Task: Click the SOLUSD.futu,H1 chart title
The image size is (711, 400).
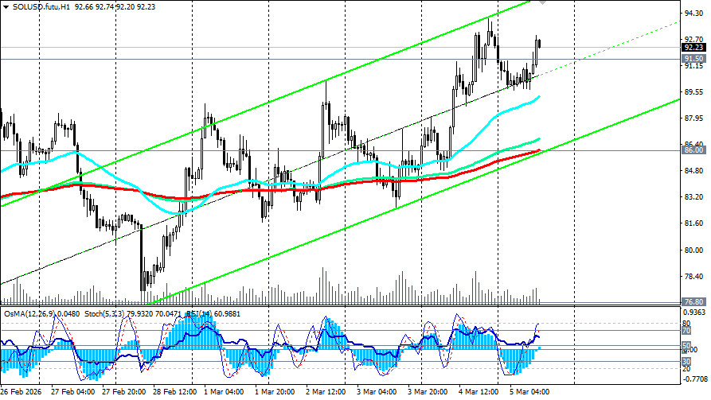Action: click(41, 7)
